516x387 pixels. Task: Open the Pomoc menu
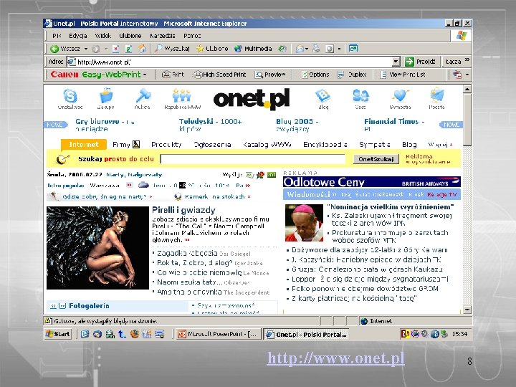[192, 36]
